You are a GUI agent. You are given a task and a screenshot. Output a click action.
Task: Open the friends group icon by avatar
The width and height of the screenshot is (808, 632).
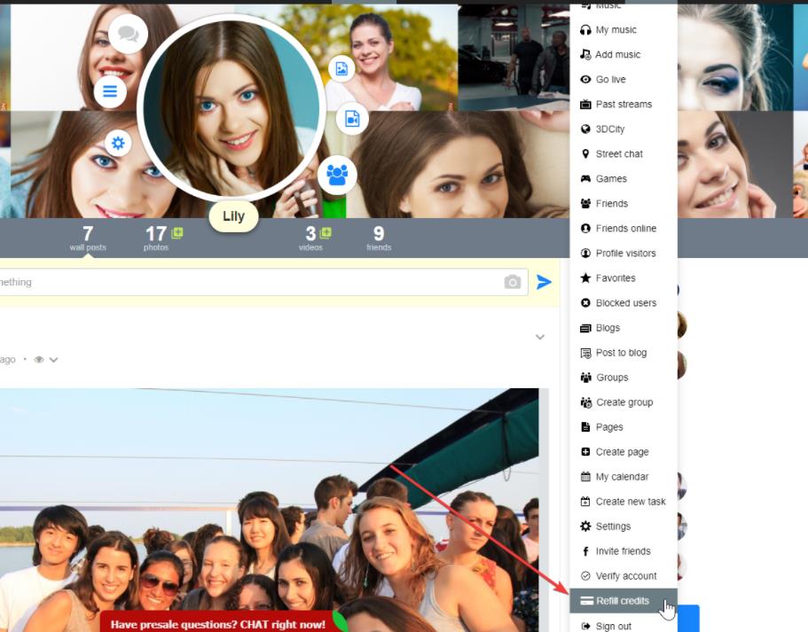click(x=337, y=175)
